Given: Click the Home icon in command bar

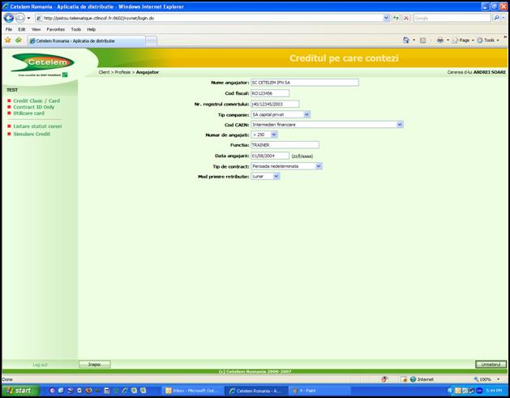Looking at the screenshot, I should [406, 40].
